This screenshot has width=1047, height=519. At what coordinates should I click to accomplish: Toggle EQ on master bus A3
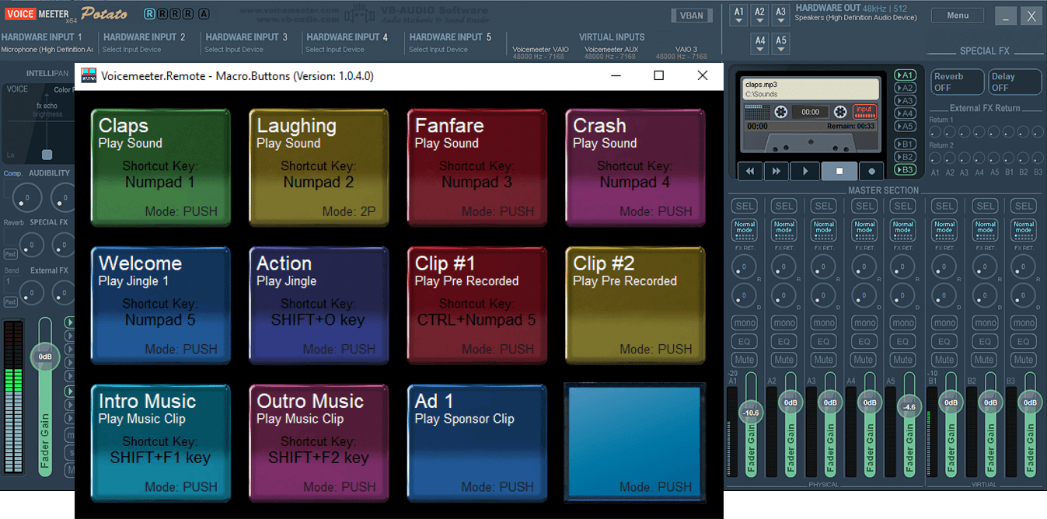(824, 341)
